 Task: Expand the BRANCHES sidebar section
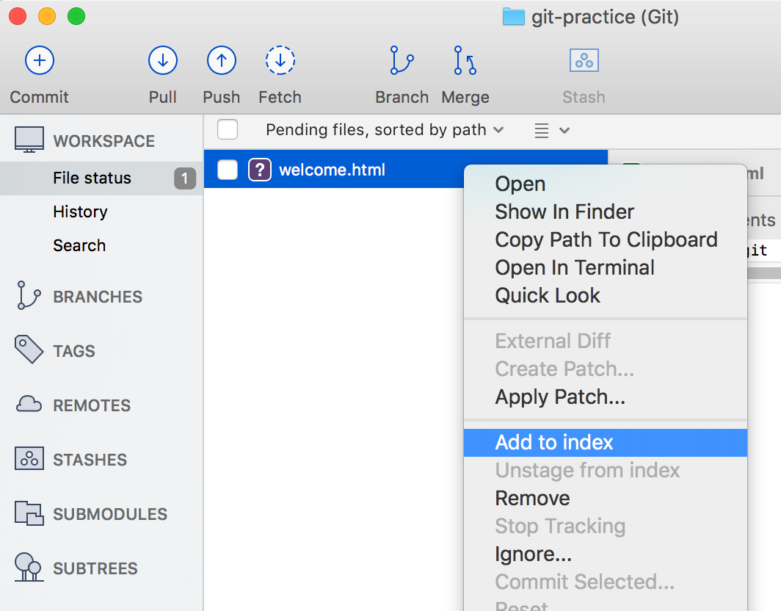coord(97,297)
